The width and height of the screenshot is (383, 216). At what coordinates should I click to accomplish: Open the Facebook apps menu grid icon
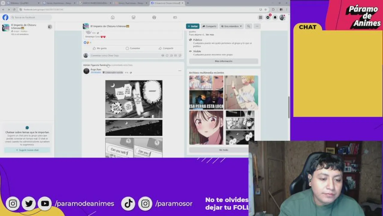click(260, 17)
